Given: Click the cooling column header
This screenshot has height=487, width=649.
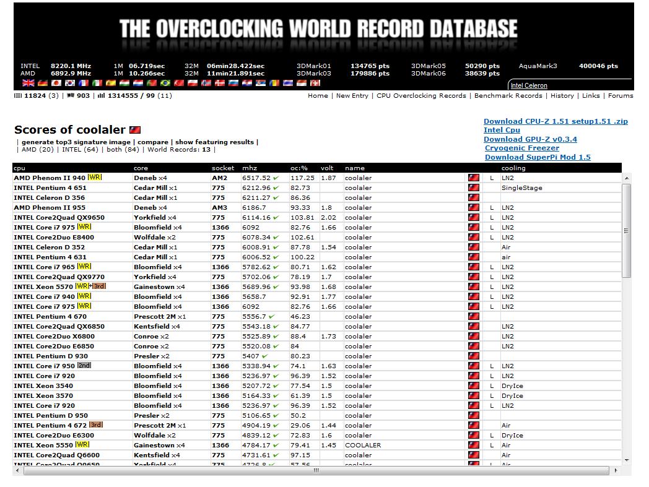Looking at the screenshot, I should click(513, 168).
